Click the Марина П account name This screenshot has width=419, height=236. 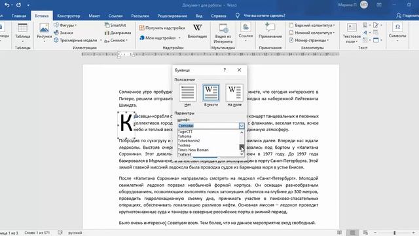(x=347, y=5)
